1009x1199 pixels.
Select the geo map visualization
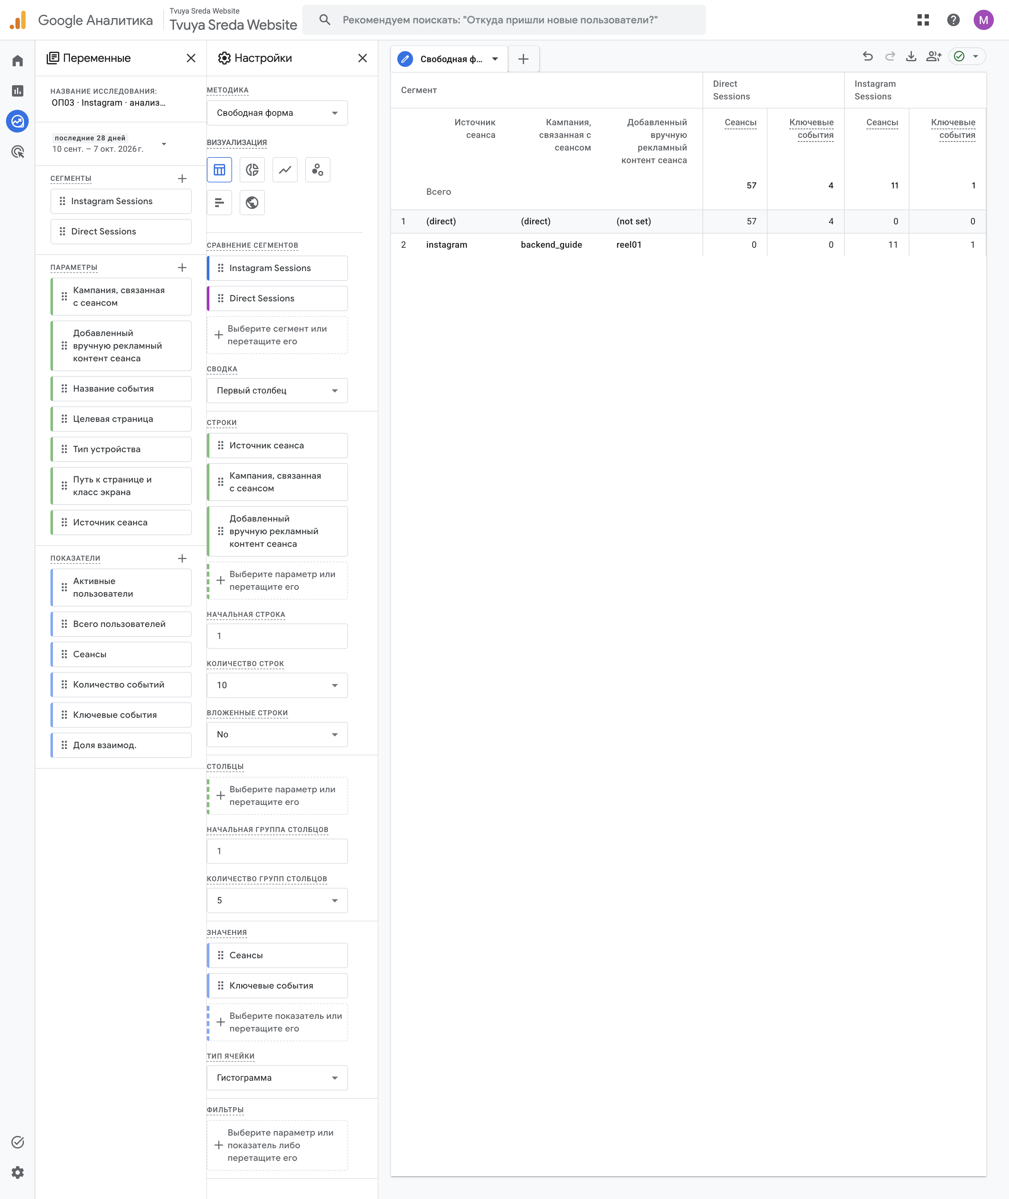pos(252,203)
